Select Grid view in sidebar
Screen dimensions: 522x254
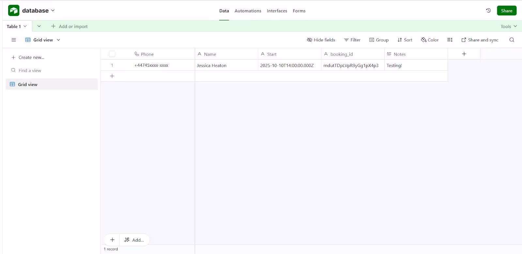click(x=52, y=84)
